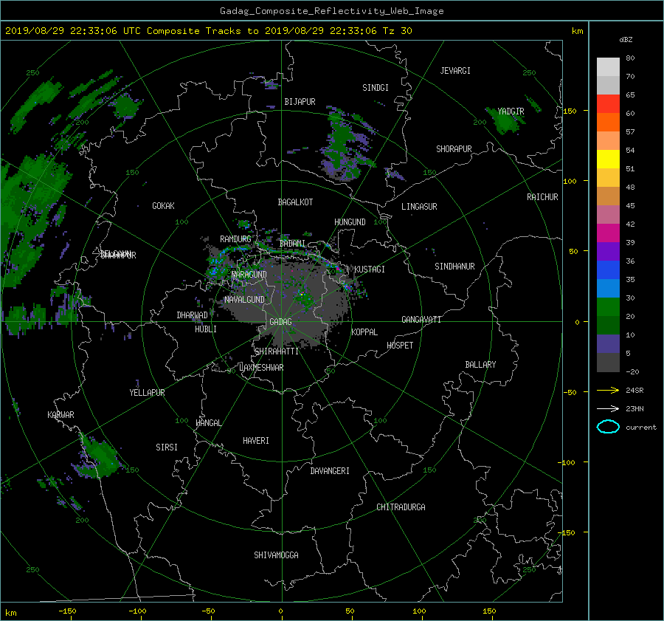Click the LAXMESHWAR city label

261,368
